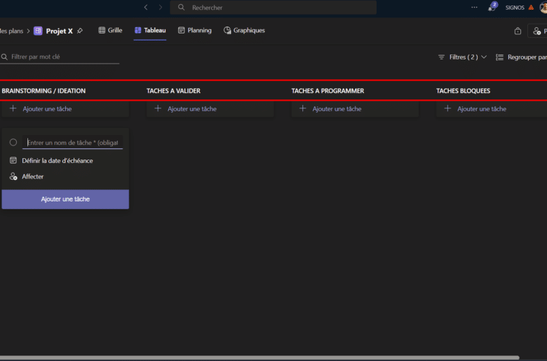Switch to the Grille view tab
This screenshot has width=547, height=361.
[x=110, y=30]
